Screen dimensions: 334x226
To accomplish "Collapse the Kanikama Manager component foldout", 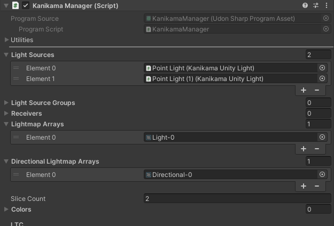I will tap(6, 5).
